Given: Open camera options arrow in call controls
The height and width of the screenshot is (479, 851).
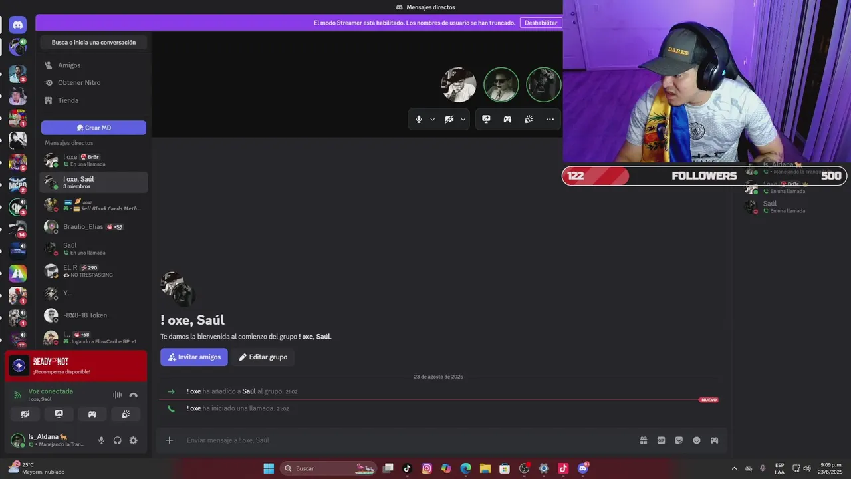Looking at the screenshot, I should tap(463, 120).
